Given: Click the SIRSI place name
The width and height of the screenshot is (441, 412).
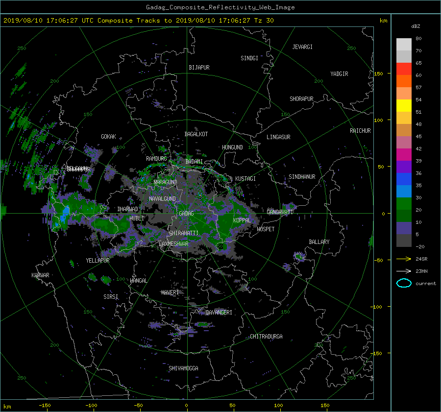Looking at the screenshot, I should (x=111, y=297).
